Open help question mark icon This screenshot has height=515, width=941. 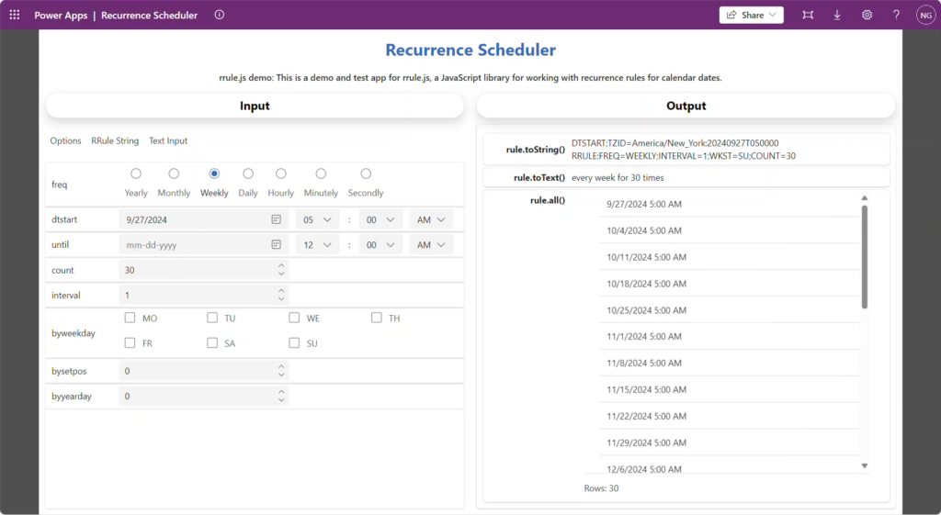click(x=896, y=15)
